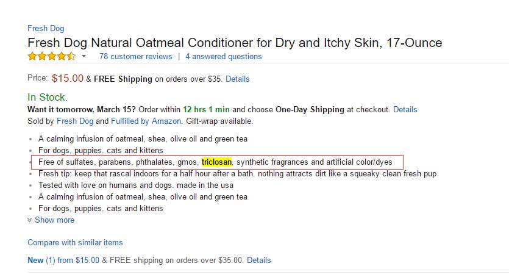509x277 pixels.
Task: Open the star rating breakdown dropdown arrow
Action: (84, 57)
